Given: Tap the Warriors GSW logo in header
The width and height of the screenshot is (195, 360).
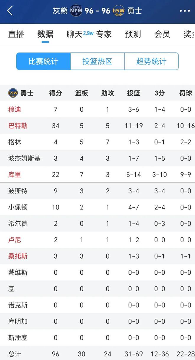Looking at the screenshot, I should pyautogui.click(x=118, y=11).
